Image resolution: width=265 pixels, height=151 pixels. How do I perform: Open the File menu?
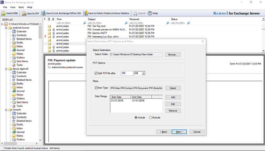[x=5, y=7]
